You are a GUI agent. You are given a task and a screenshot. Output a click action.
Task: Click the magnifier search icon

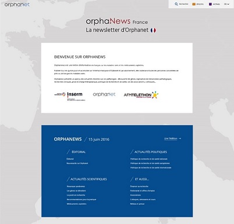tap(176, 4)
